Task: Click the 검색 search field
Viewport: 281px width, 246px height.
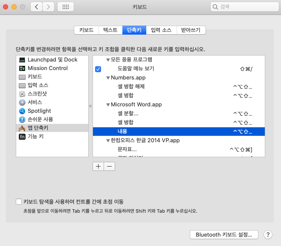Action: pos(245,7)
